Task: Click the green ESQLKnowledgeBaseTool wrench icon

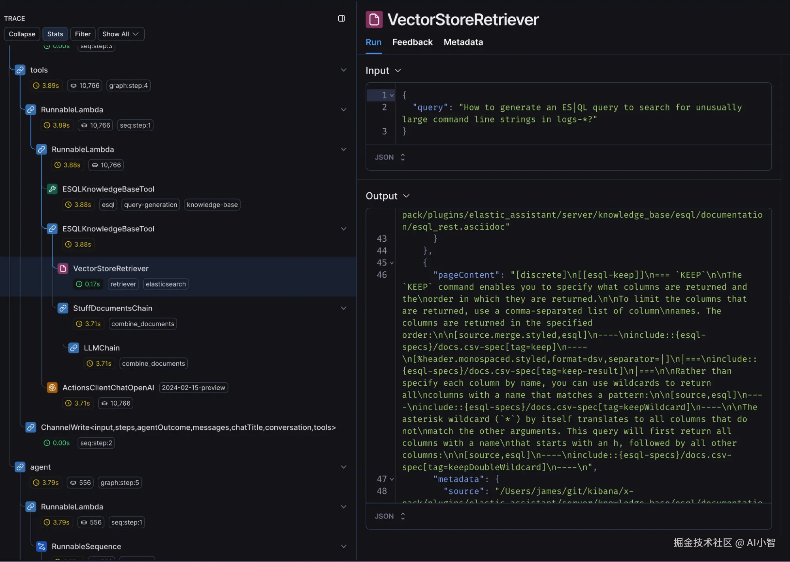Action: click(x=52, y=189)
